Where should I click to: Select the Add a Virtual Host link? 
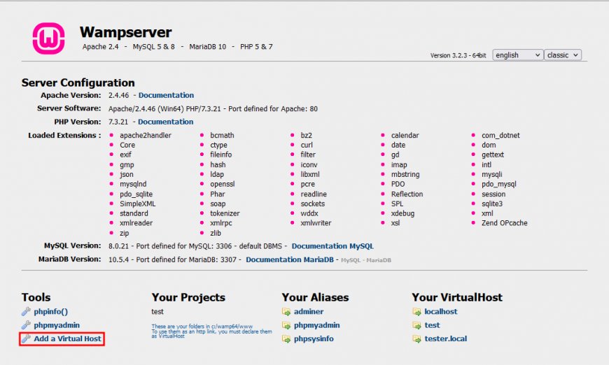pyautogui.click(x=67, y=339)
